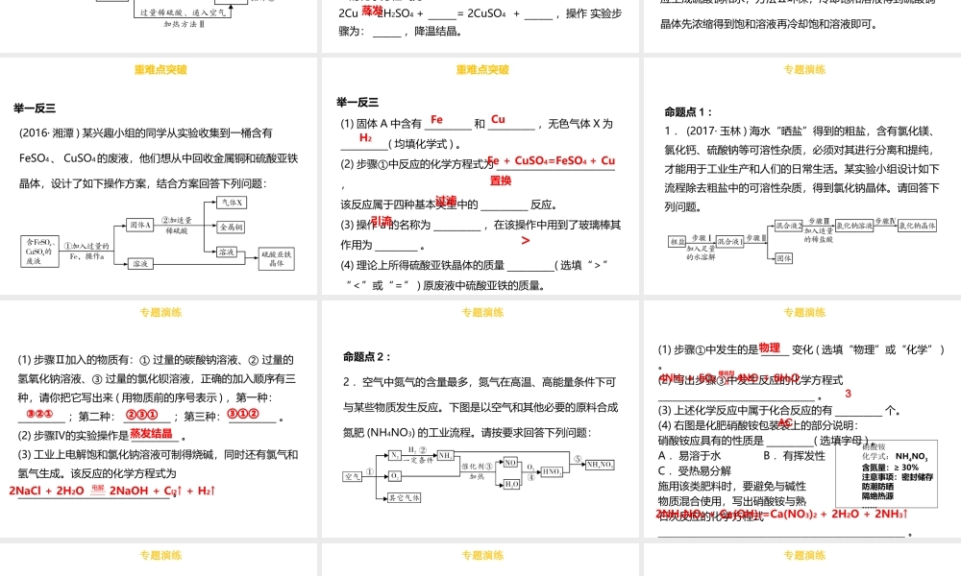The height and width of the screenshot is (576, 961).
Task: Click the red H₂ answer
Action: click(366, 137)
